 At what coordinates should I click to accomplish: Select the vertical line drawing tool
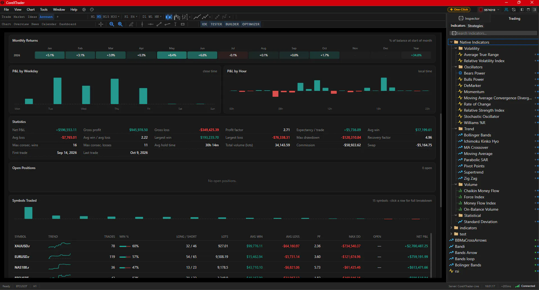[x=142, y=24]
